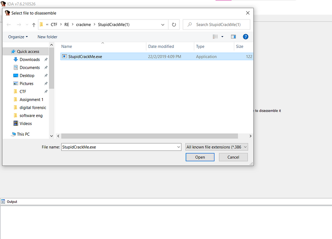Click the Open button
Screen dimensions: 332x239
(200, 157)
